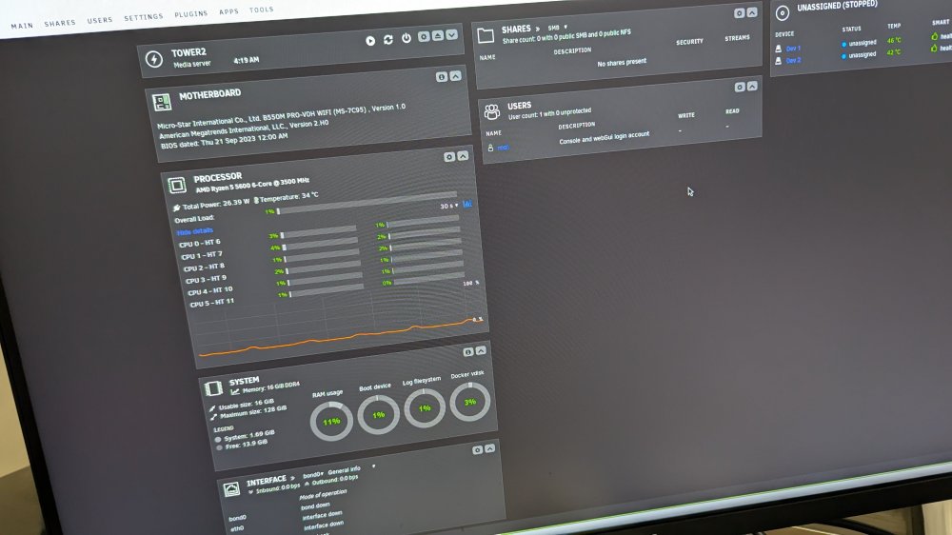
Task: Open the SHARES menu tab
Action: [59, 23]
